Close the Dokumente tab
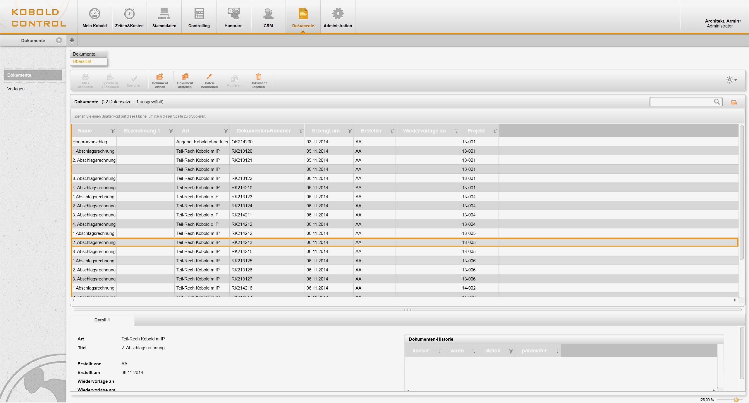The height and width of the screenshot is (403, 749). pyautogui.click(x=59, y=40)
